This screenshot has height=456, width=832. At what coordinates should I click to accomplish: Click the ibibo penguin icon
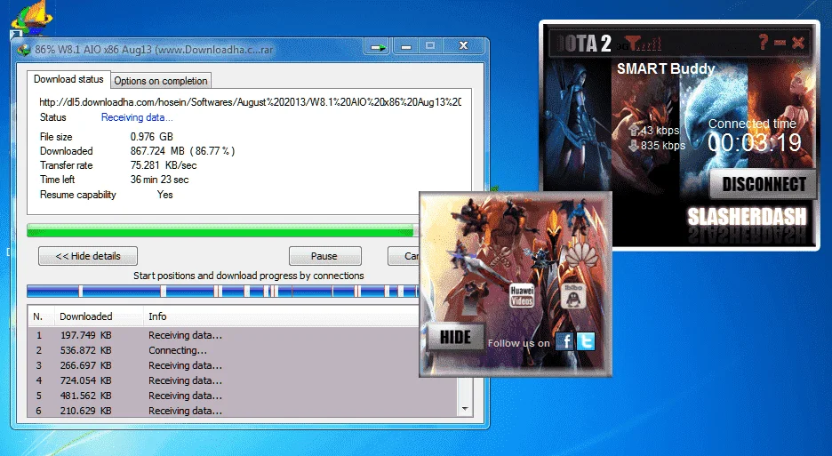coord(573,296)
